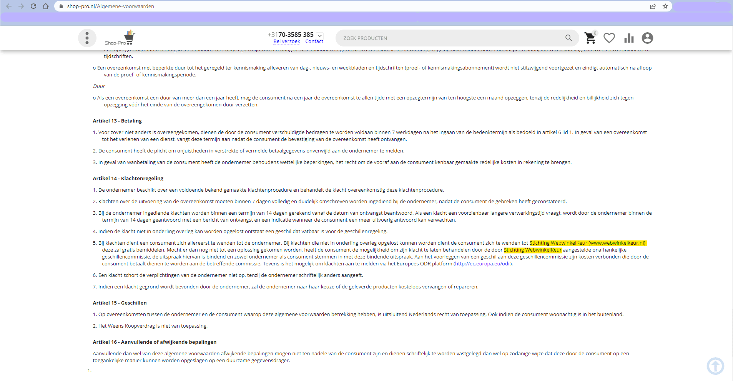Click the Shop-Pro logo

[120, 38]
